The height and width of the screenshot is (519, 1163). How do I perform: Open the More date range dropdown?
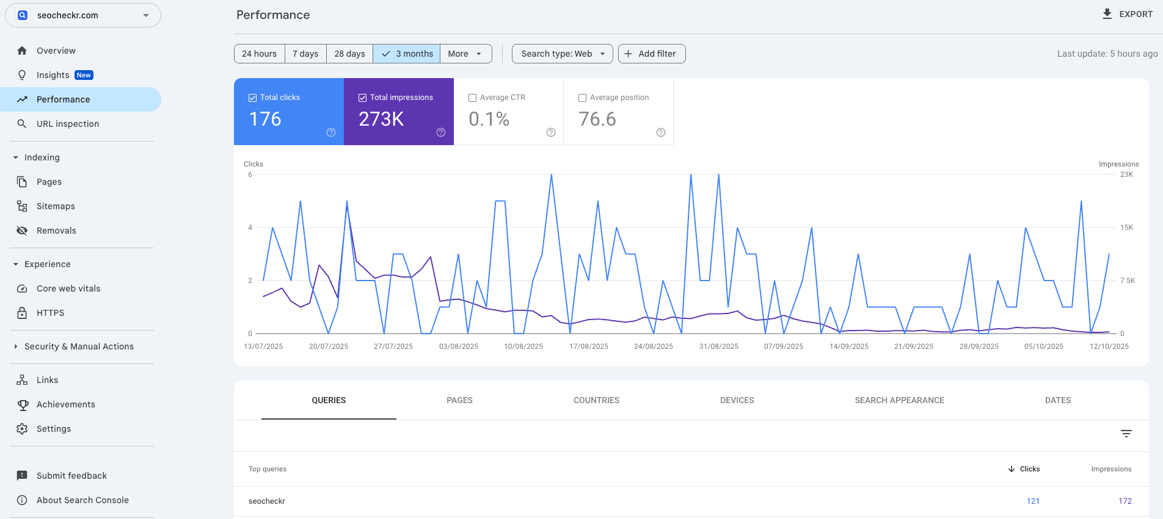(465, 54)
